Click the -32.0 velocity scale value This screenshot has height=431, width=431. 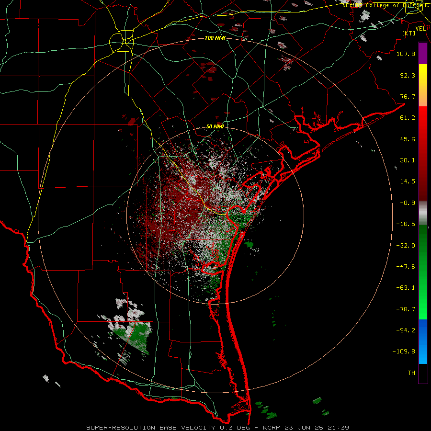pos(406,246)
